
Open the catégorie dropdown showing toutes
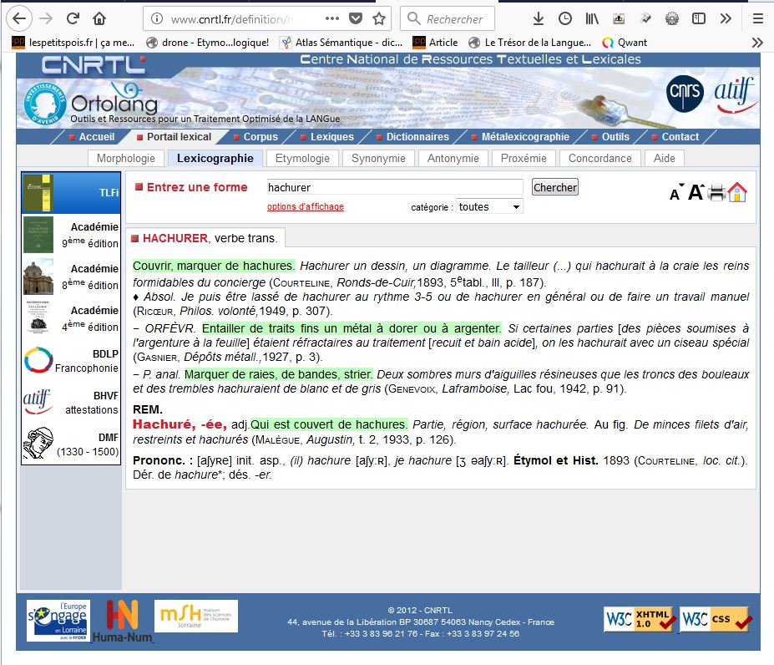[489, 206]
